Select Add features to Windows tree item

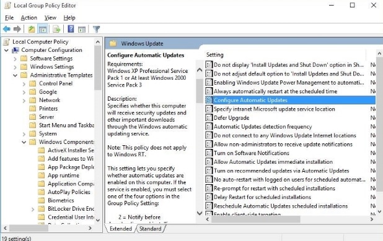pos(71,158)
